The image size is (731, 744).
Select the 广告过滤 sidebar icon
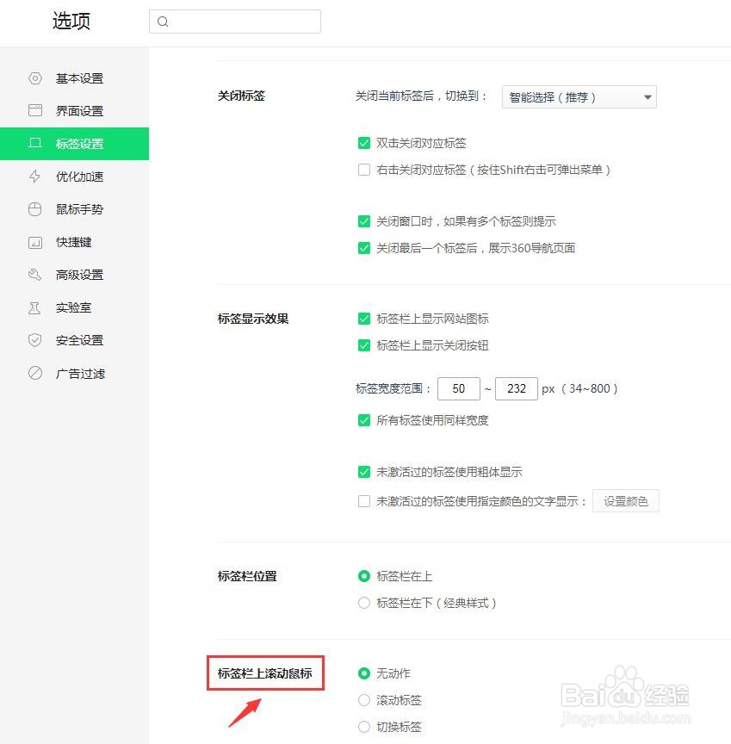(35, 374)
